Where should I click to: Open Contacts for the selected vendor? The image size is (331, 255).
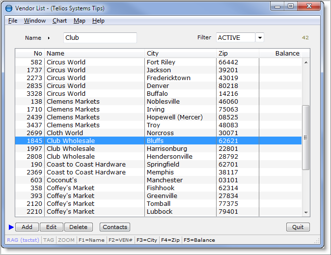(x=115, y=227)
